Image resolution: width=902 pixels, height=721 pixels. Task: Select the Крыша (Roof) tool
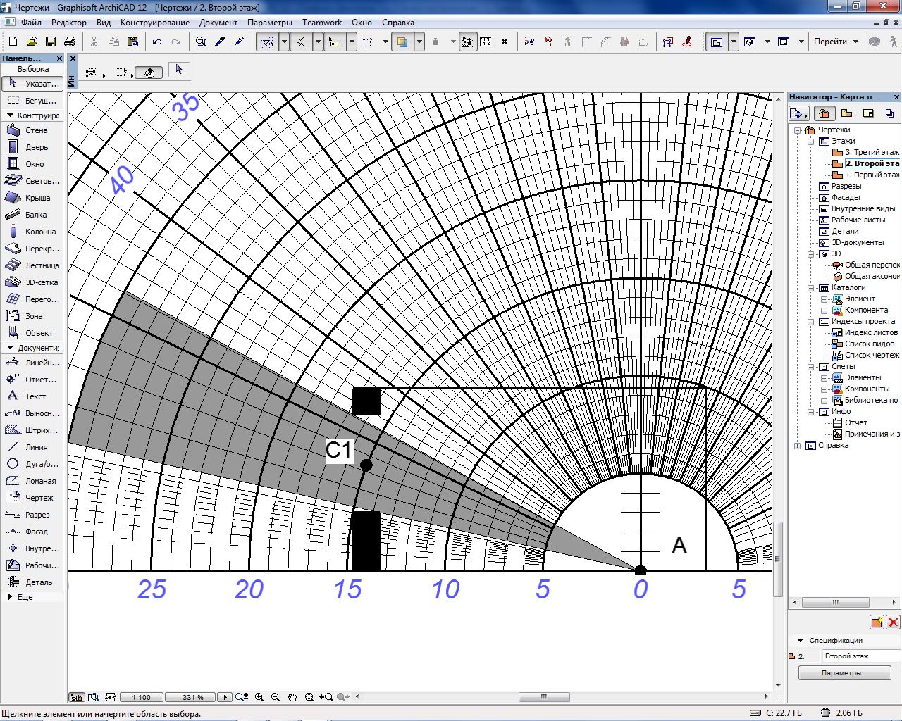(32, 198)
